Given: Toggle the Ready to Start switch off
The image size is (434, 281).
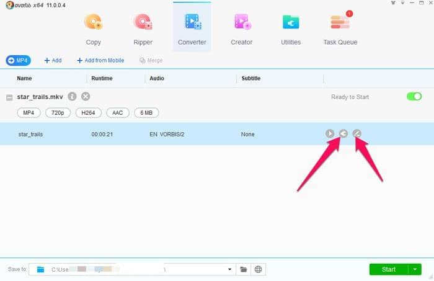Looking at the screenshot, I should (x=414, y=97).
